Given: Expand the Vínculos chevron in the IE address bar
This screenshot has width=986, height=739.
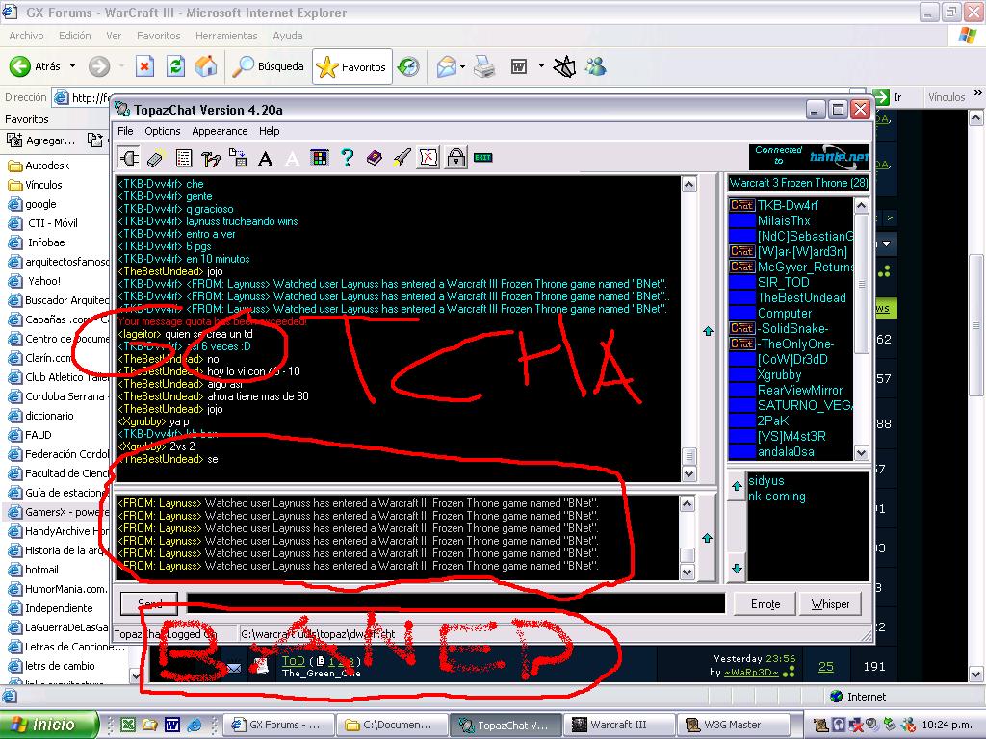Looking at the screenshot, I should tap(978, 93).
